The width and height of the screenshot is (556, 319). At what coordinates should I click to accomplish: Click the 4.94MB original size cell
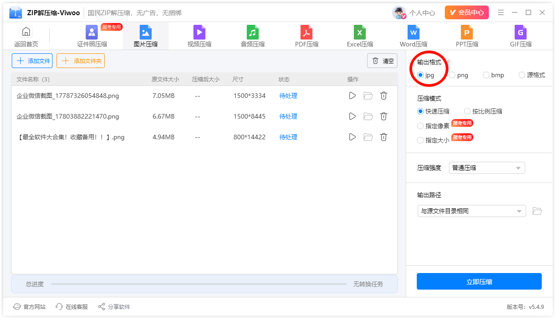[x=164, y=137]
